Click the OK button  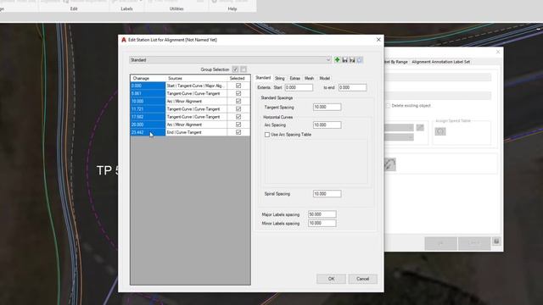[331, 279]
